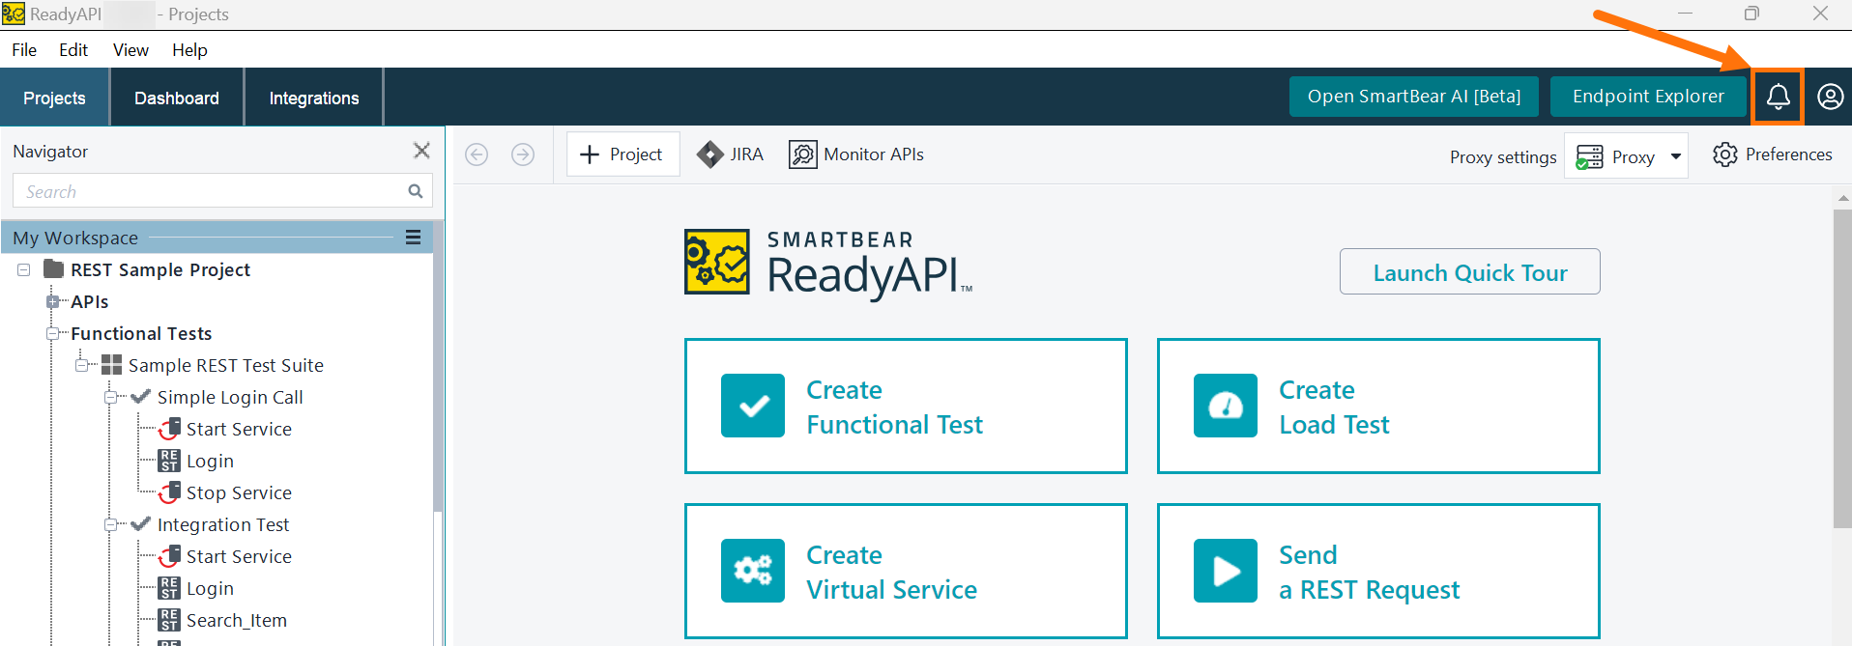
Task: Click Open SmartBear AI [Beta] button
Action: click(1414, 97)
